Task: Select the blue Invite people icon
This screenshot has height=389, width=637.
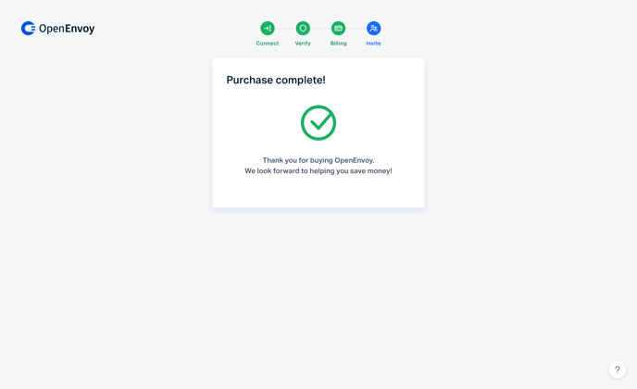Action: pyautogui.click(x=374, y=29)
